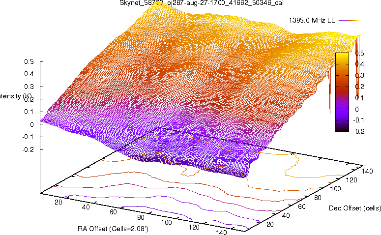
Task: Click the RA Offset (Cells=2.08') axis label
Action: click(x=113, y=229)
